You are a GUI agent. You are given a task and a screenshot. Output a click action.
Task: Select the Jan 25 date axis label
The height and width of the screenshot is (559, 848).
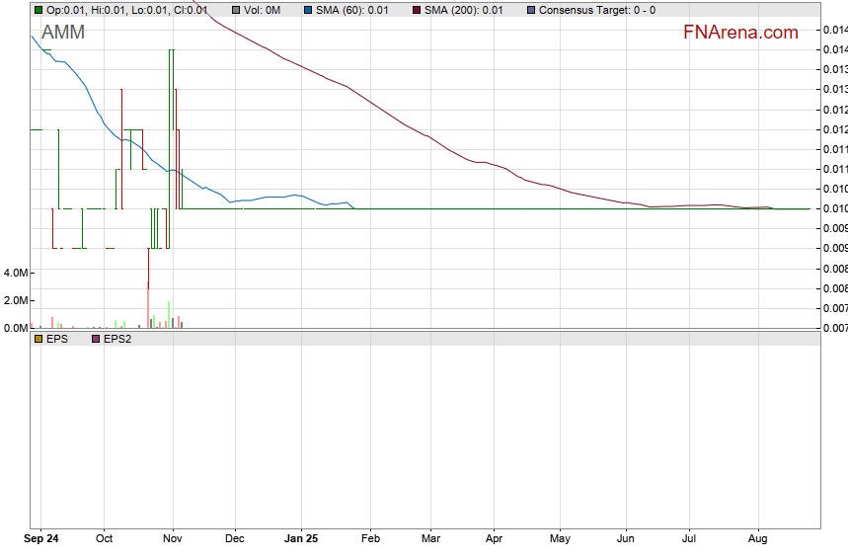coord(301,539)
